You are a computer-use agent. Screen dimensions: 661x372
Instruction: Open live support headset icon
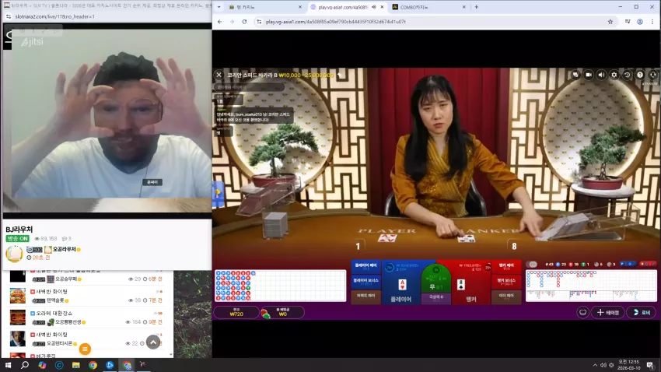653,75
